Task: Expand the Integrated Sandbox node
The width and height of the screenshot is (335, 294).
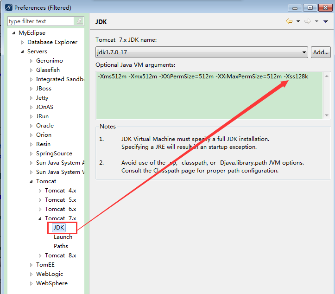Action: [x=31, y=80]
